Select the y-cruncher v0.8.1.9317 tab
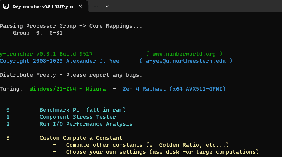 coord(44,7)
